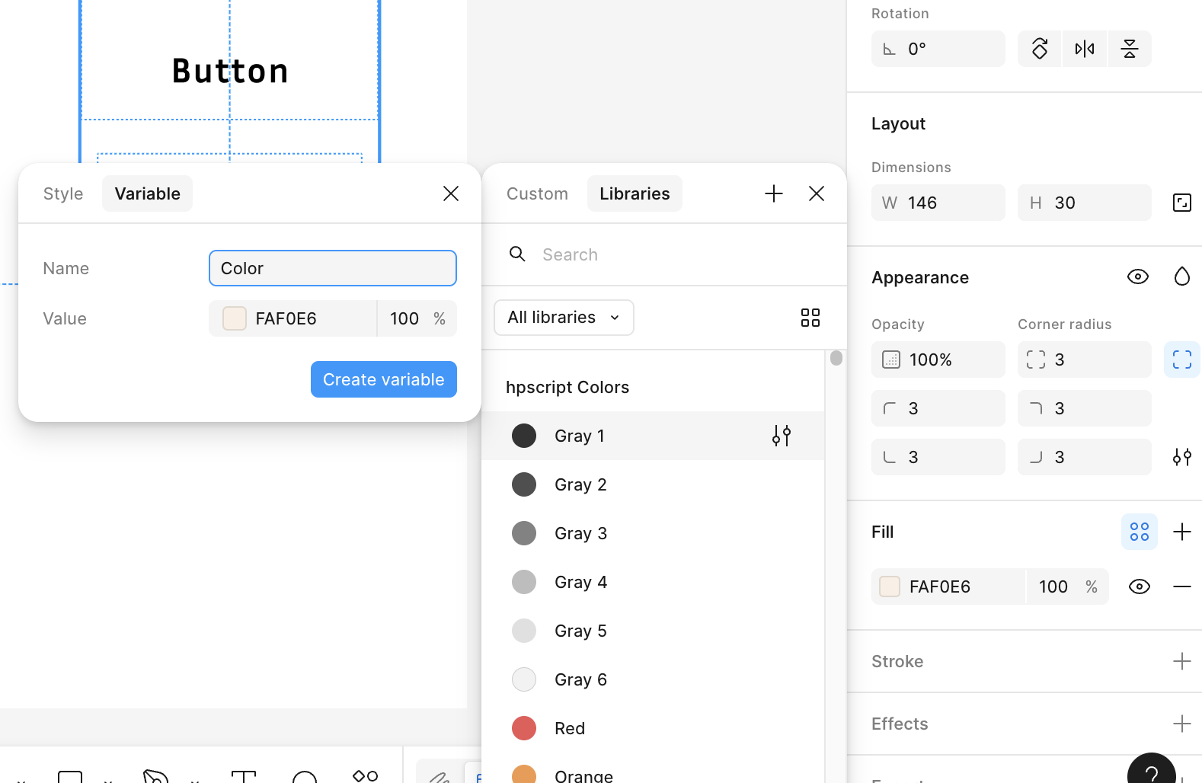The width and height of the screenshot is (1202, 783).
Task: Toggle individual corner radius icon
Action: click(x=1181, y=360)
